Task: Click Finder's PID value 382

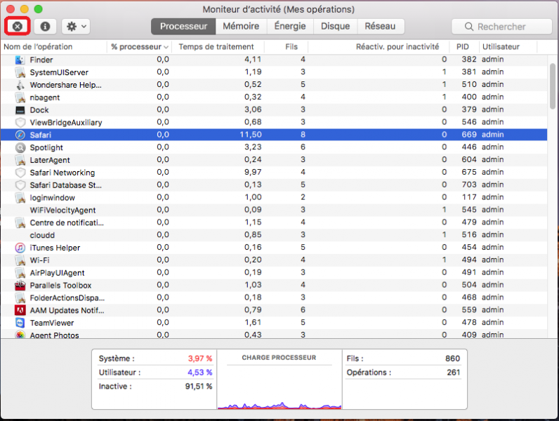Action: (x=469, y=60)
